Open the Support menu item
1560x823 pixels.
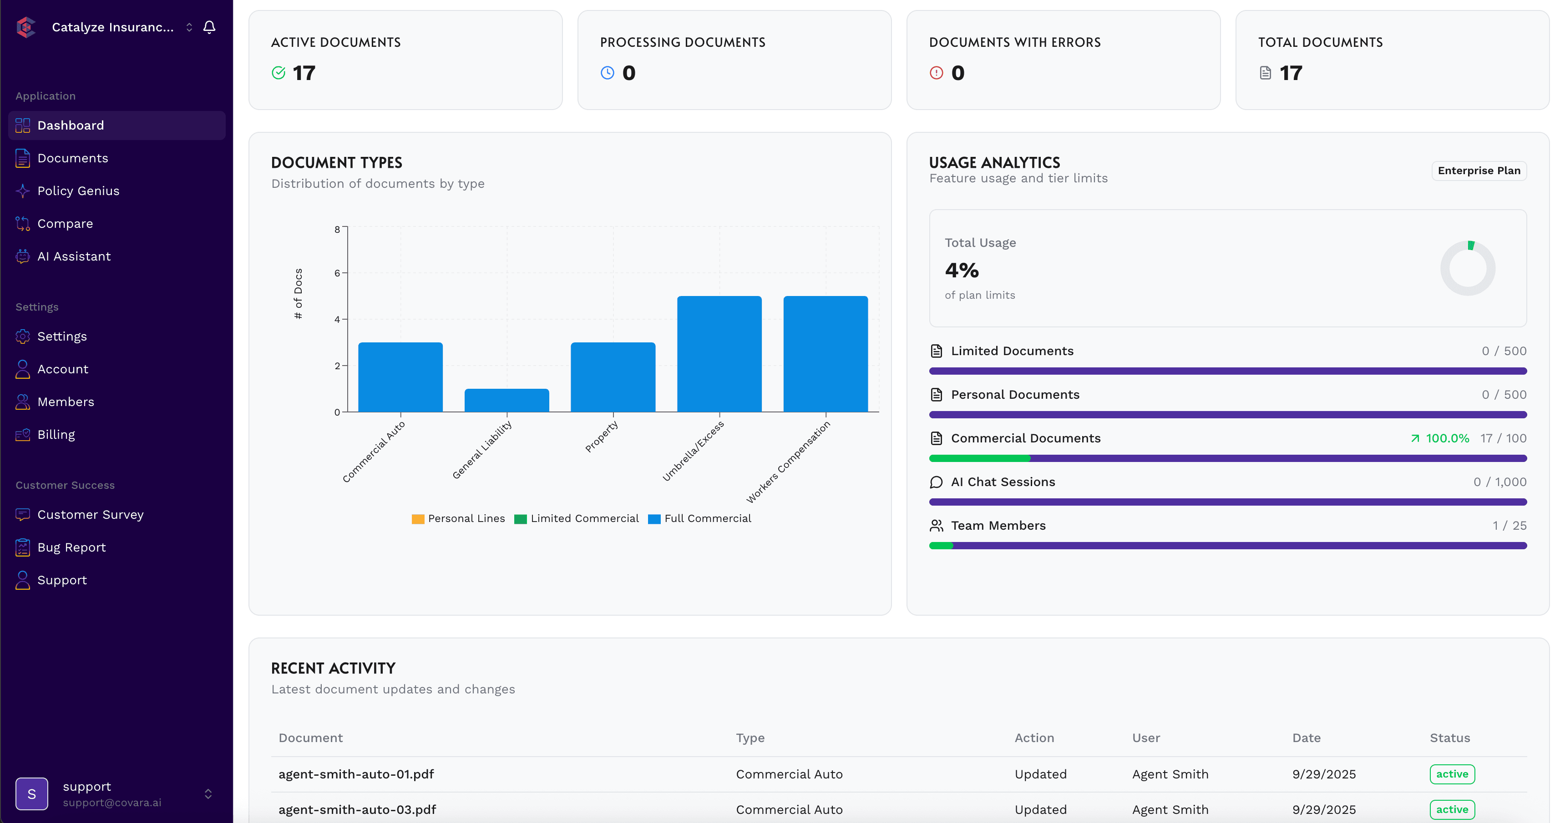[x=62, y=580]
